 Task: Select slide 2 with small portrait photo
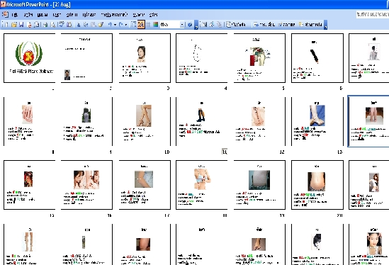pyautogui.click(x=86, y=58)
